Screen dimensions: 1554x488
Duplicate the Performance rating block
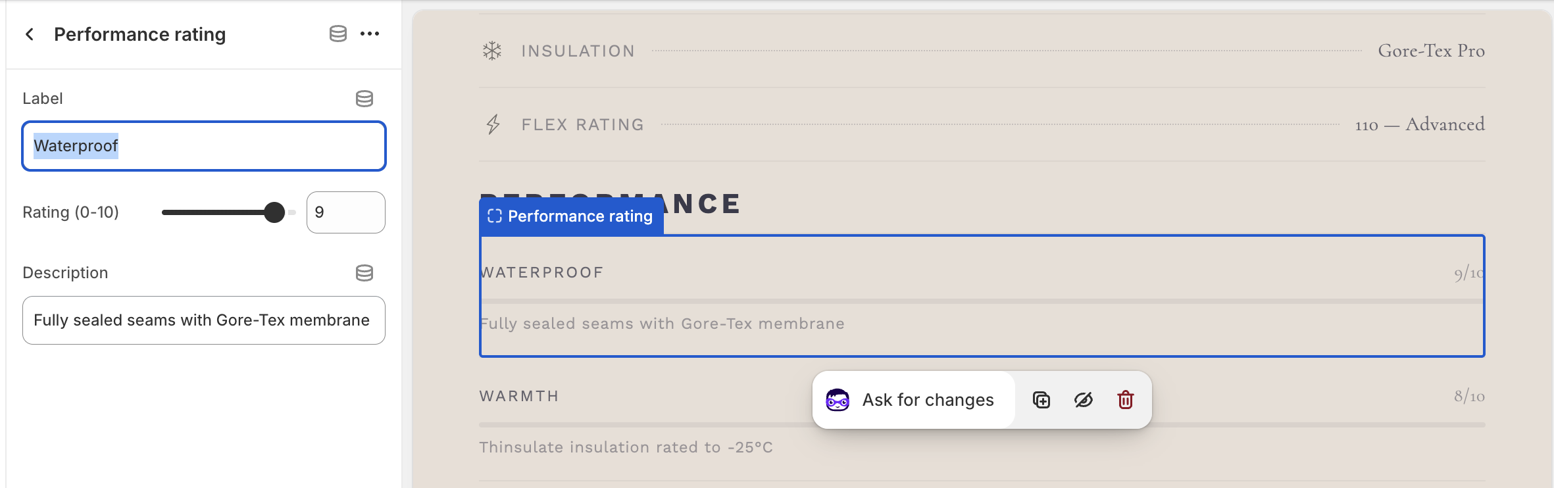[x=1041, y=400]
